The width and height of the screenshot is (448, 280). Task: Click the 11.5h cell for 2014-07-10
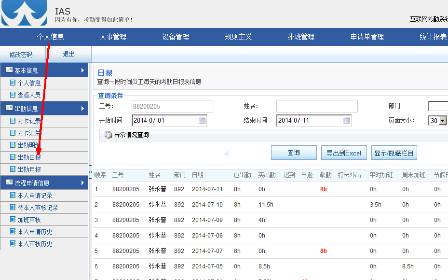pyautogui.click(x=266, y=205)
